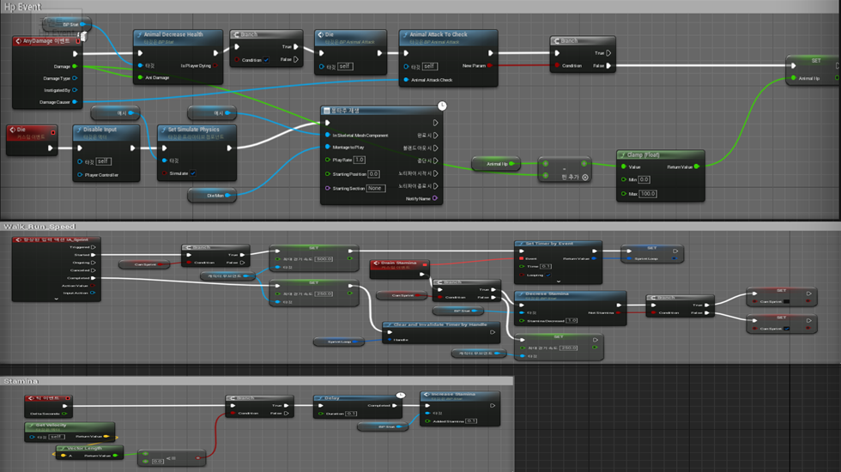
Task: Click the Damage Type output pin
Action: pyautogui.click(x=75, y=78)
